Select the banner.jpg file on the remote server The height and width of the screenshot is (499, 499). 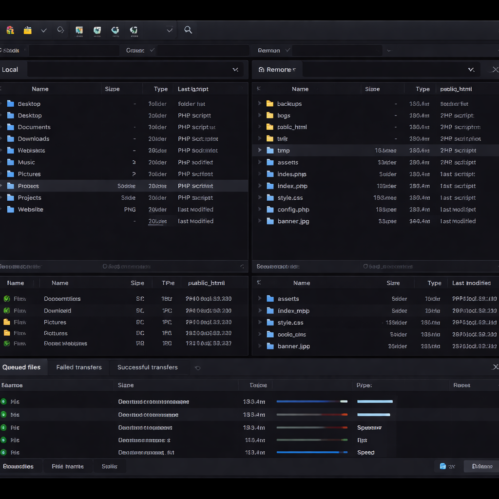[x=293, y=221]
